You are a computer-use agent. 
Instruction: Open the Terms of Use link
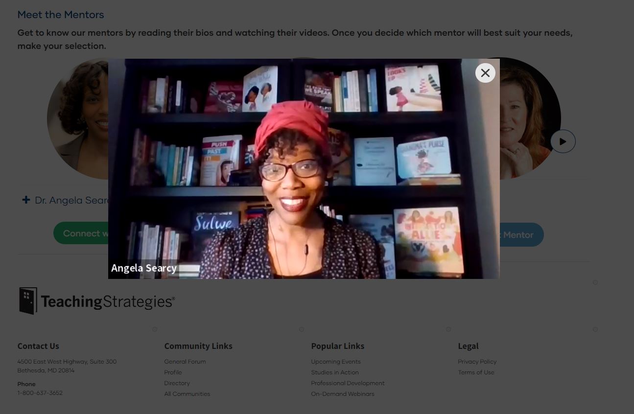[x=476, y=372]
